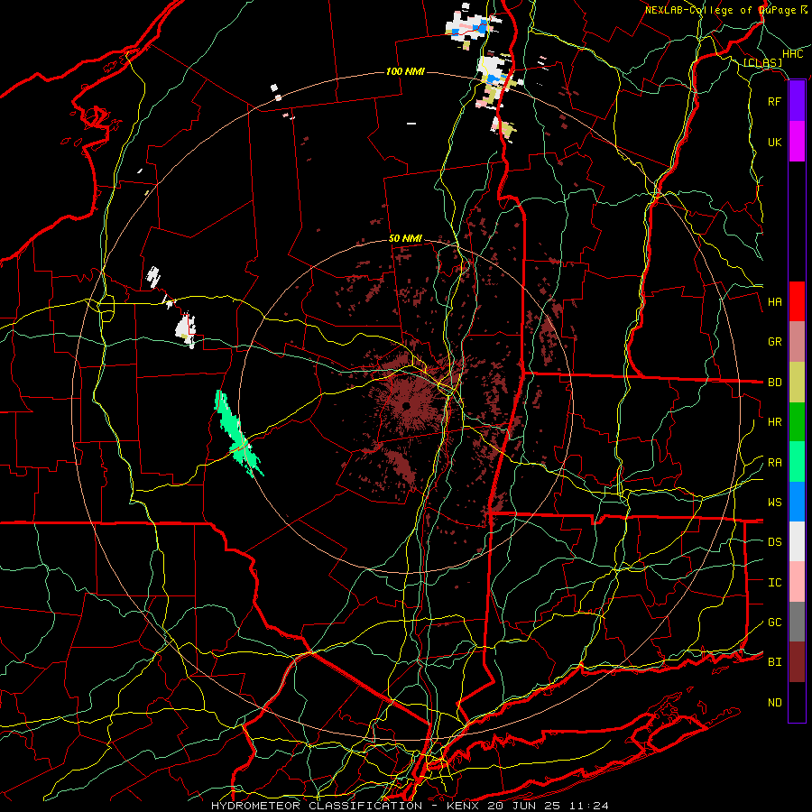Click the "RF" legend label
Image resolution: width=812 pixels, height=812 pixels.
tap(774, 101)
